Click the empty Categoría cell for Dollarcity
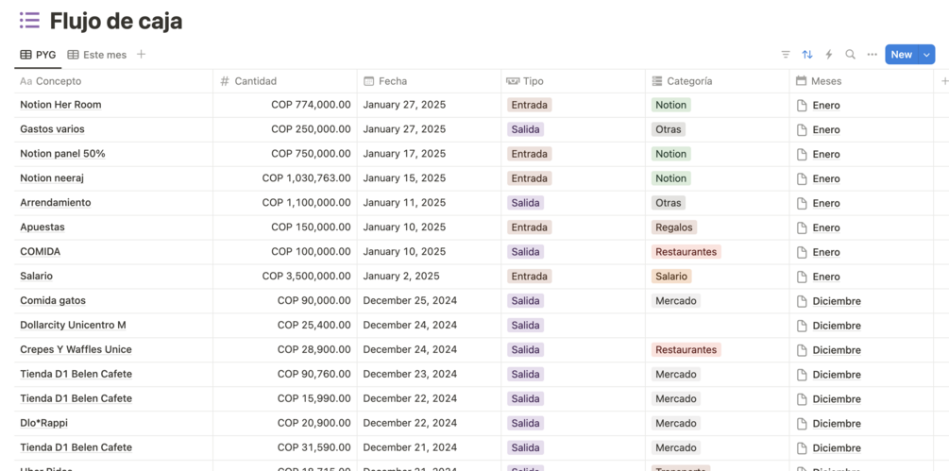 (x=717, y=326)
